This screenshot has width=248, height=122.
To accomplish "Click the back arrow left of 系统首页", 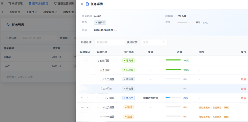I will tap(3, 12).
